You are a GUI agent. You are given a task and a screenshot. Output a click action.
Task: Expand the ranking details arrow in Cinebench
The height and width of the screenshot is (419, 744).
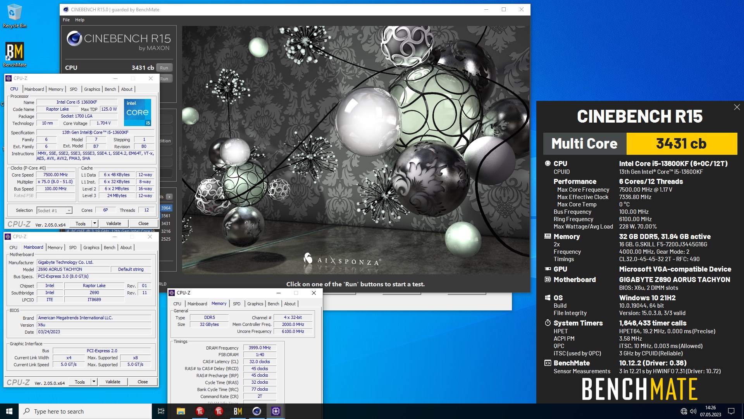[x=169, y=197]
